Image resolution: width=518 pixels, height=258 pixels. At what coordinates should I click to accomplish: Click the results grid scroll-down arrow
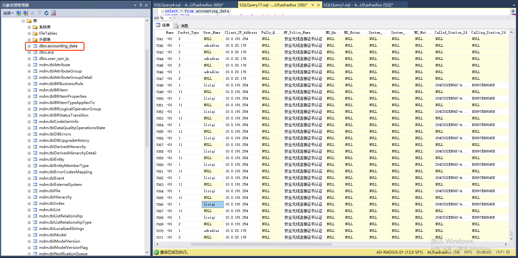511,239
